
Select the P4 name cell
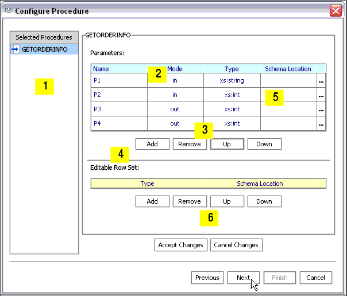click(119, 123)
